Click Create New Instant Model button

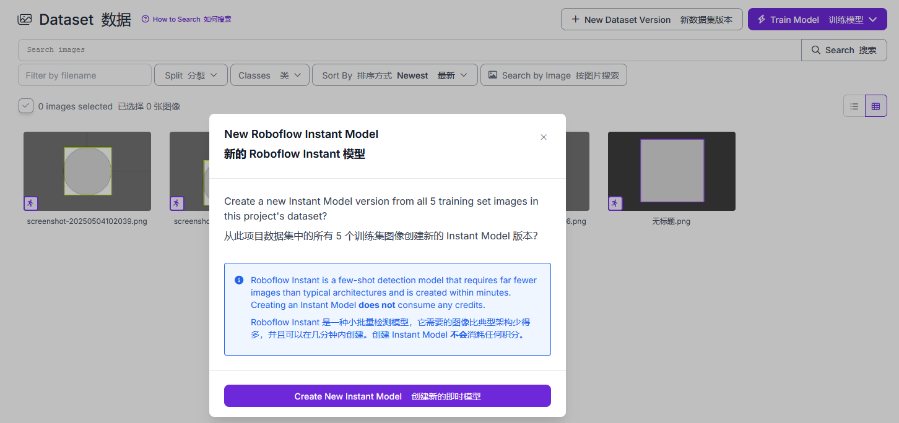tap(388, 396)
